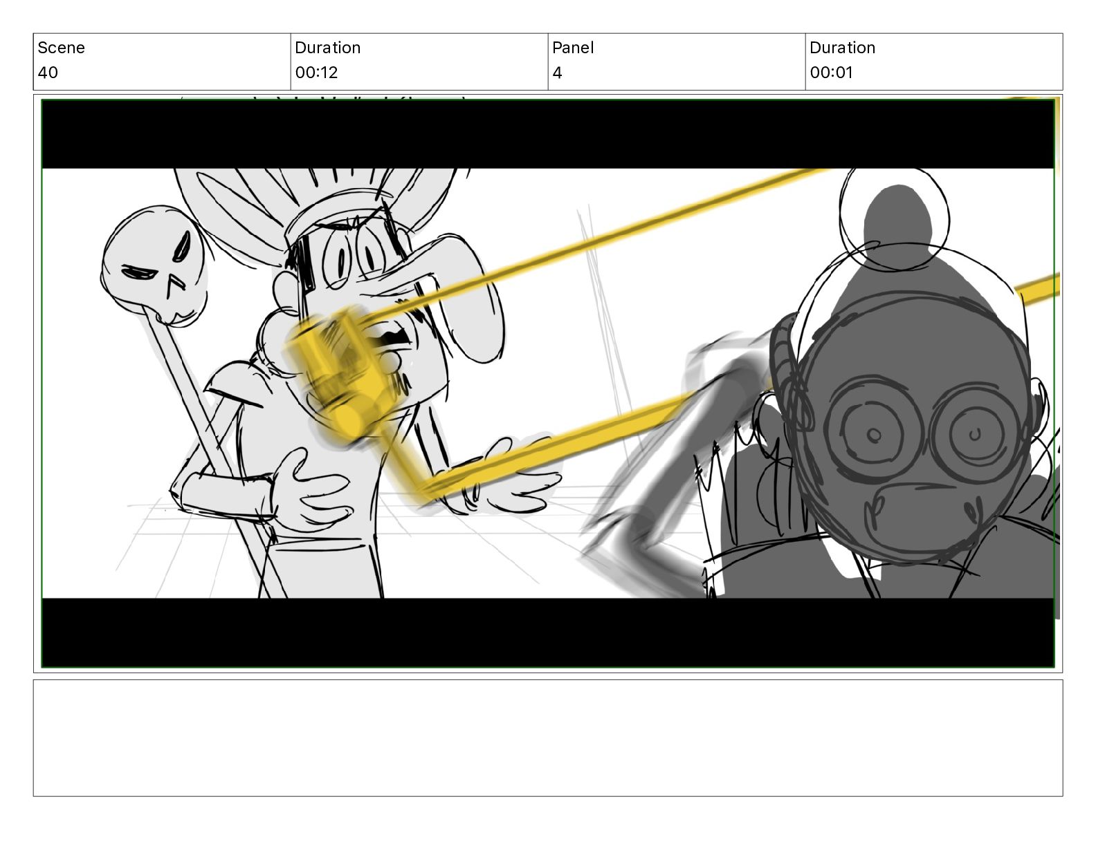Click the empty notes box below panel

(x=548, y=738)
